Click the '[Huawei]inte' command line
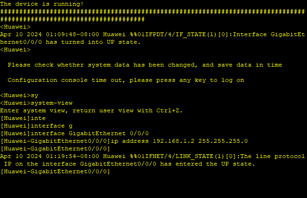The height and width of the screenshot is (198, 307). click(x=23, y=118)
